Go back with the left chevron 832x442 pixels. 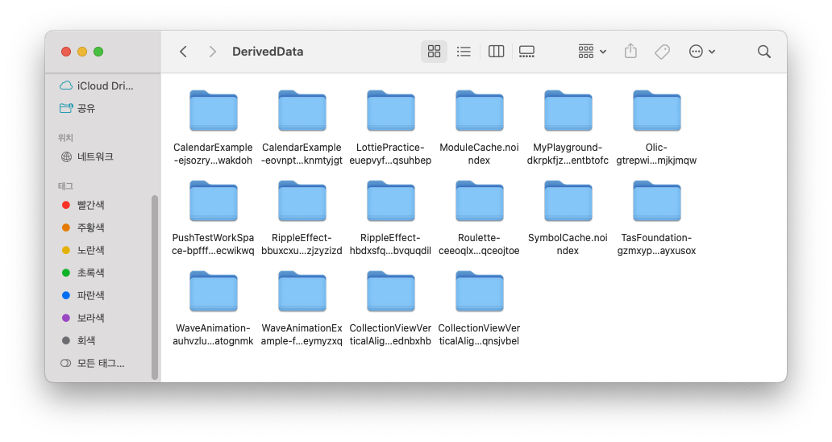pos(183,52)
